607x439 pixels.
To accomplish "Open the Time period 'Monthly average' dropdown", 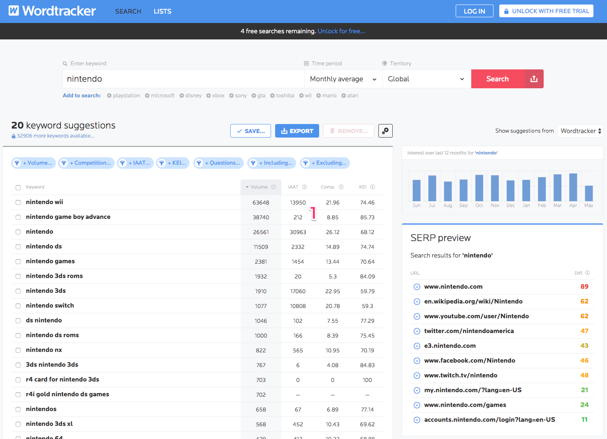I will tap(343, 79).
